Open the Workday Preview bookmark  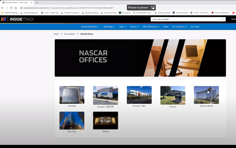(x=109, y=13)
